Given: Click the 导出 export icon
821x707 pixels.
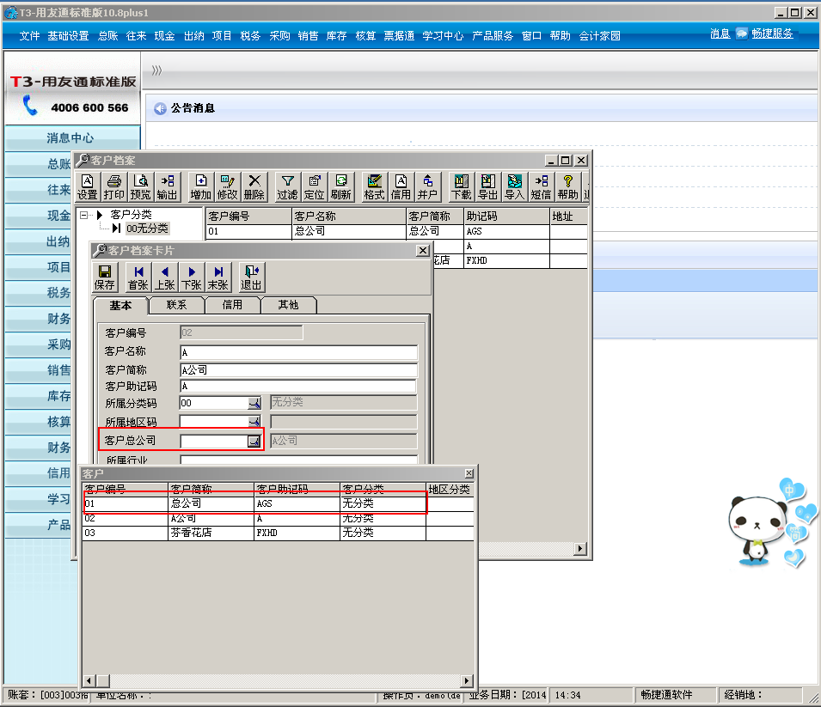Looking at the screenshot, I should [488, 186].
